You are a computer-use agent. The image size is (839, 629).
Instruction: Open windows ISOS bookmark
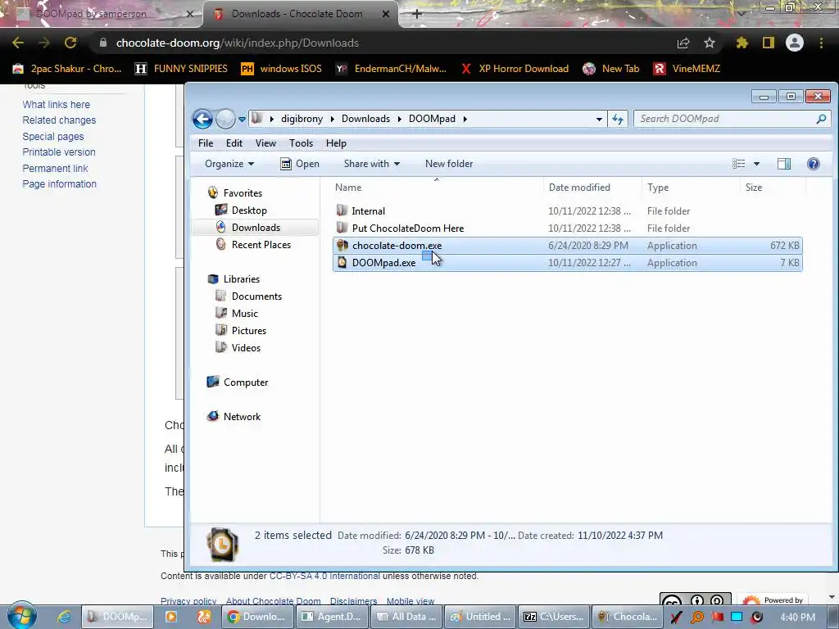pyautogui.click(x=282, y=69)
